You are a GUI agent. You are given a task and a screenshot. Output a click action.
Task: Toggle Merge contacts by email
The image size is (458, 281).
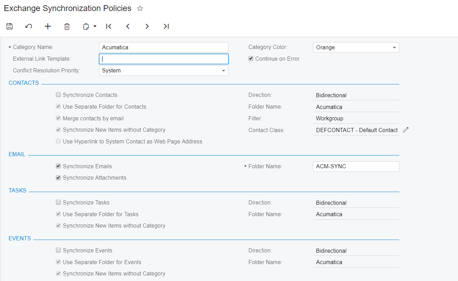[58, 118]
